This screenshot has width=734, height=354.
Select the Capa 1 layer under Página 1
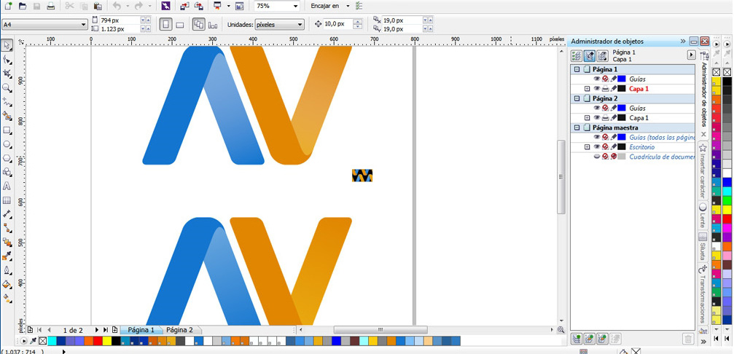tap(639, 89)
